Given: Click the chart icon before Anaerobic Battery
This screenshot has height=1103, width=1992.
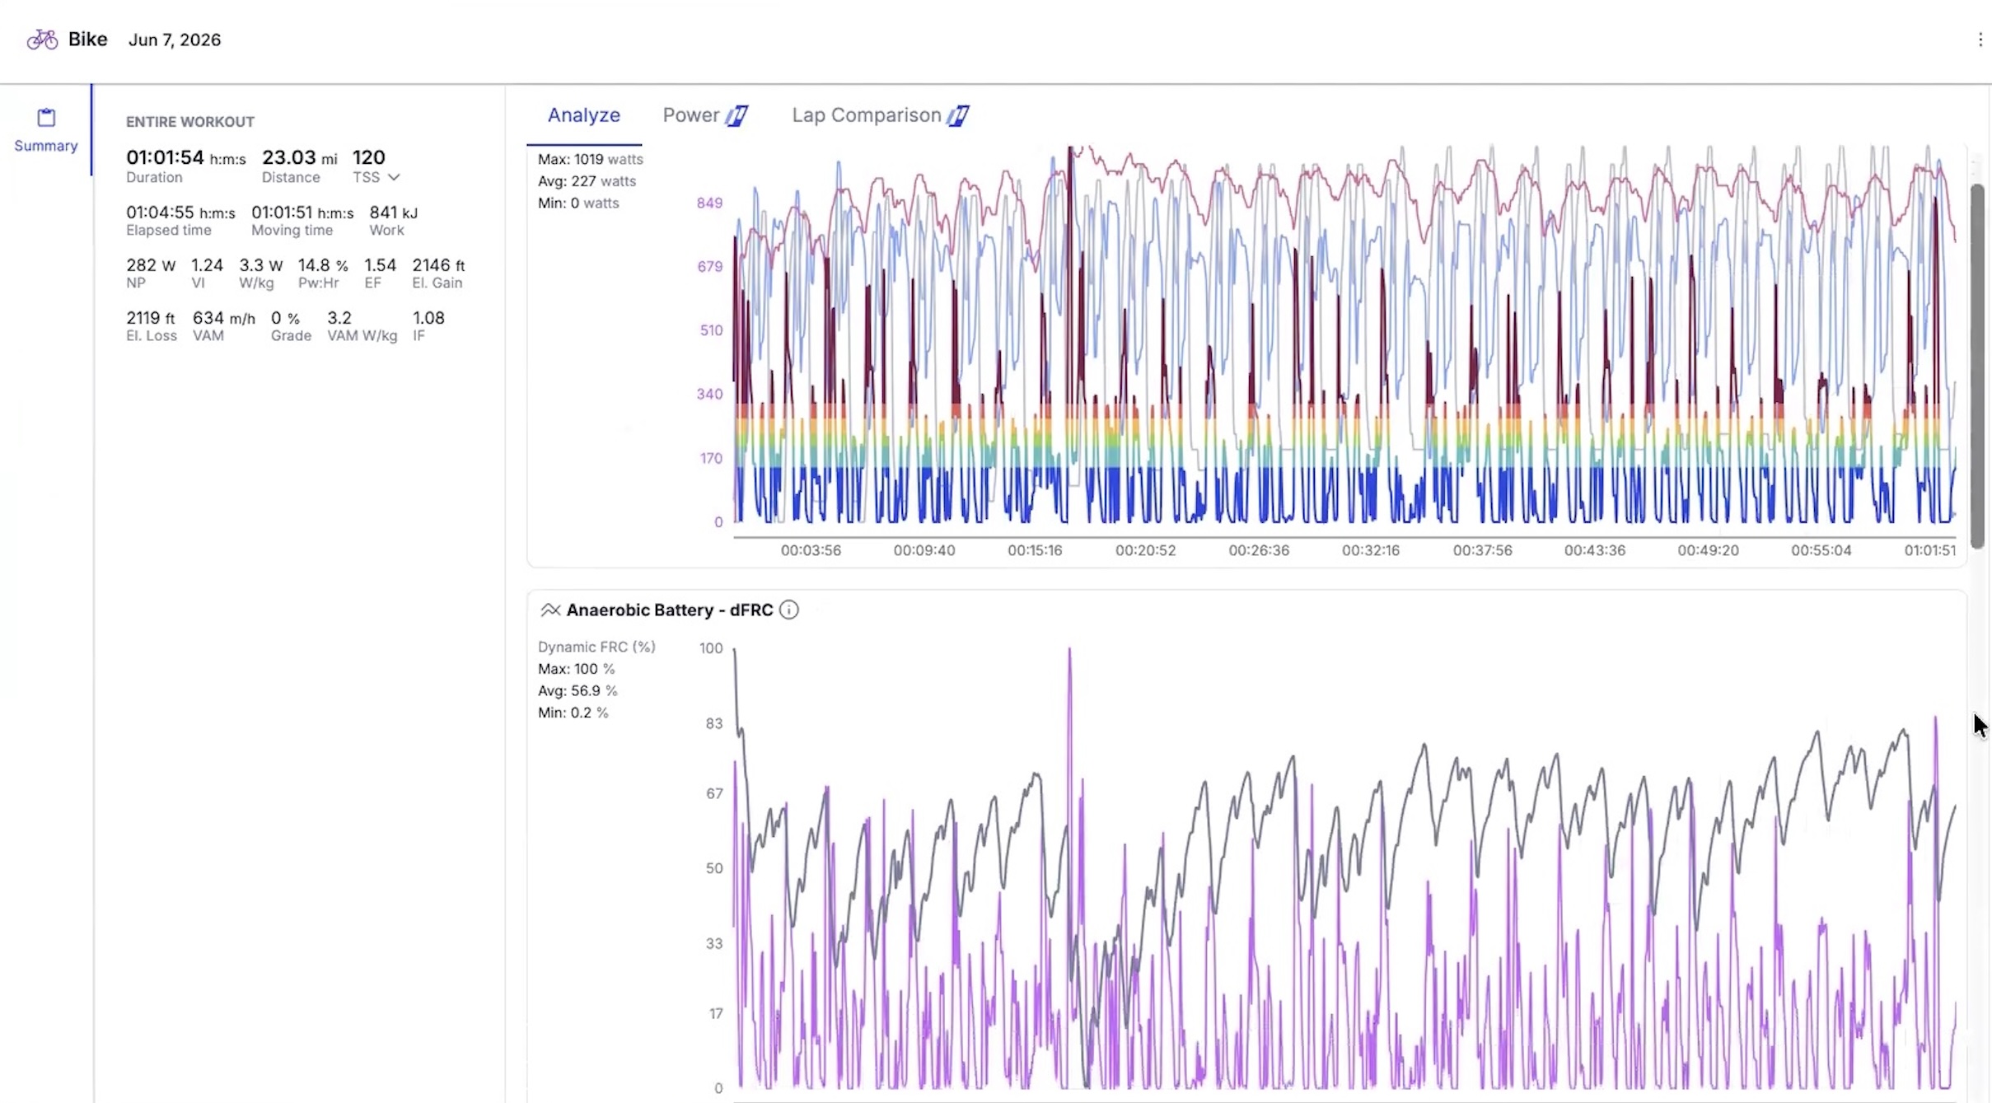Looking at the screenshot, I should click(550, 610).
